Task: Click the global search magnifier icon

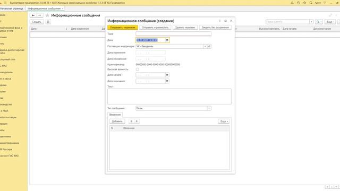Action: 311,3
